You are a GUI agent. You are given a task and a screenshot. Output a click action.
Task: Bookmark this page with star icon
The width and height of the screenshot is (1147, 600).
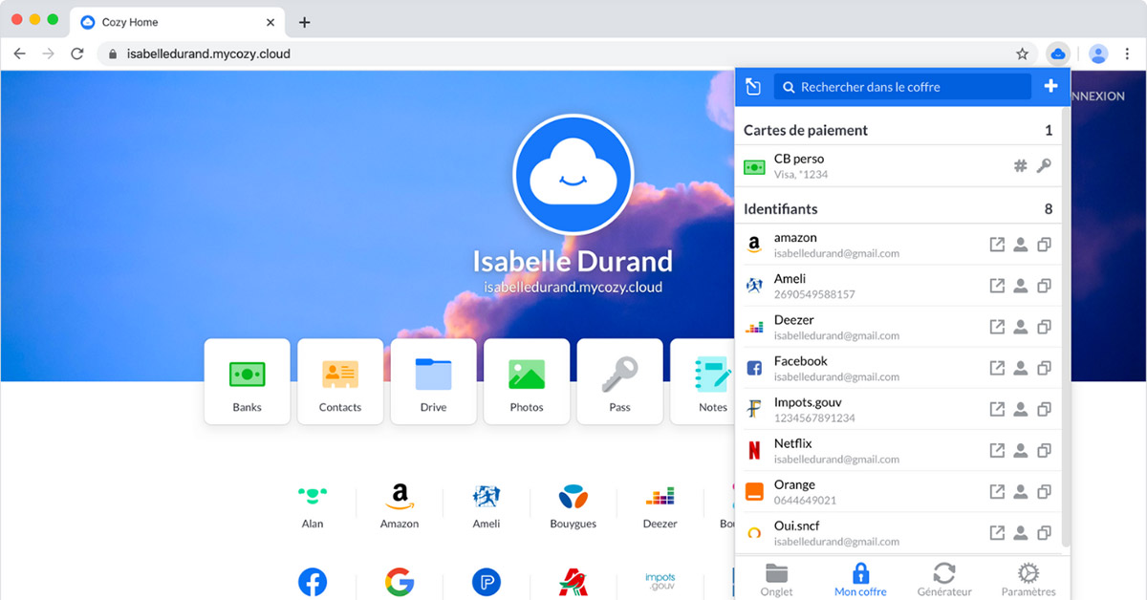pos(1022,54)
